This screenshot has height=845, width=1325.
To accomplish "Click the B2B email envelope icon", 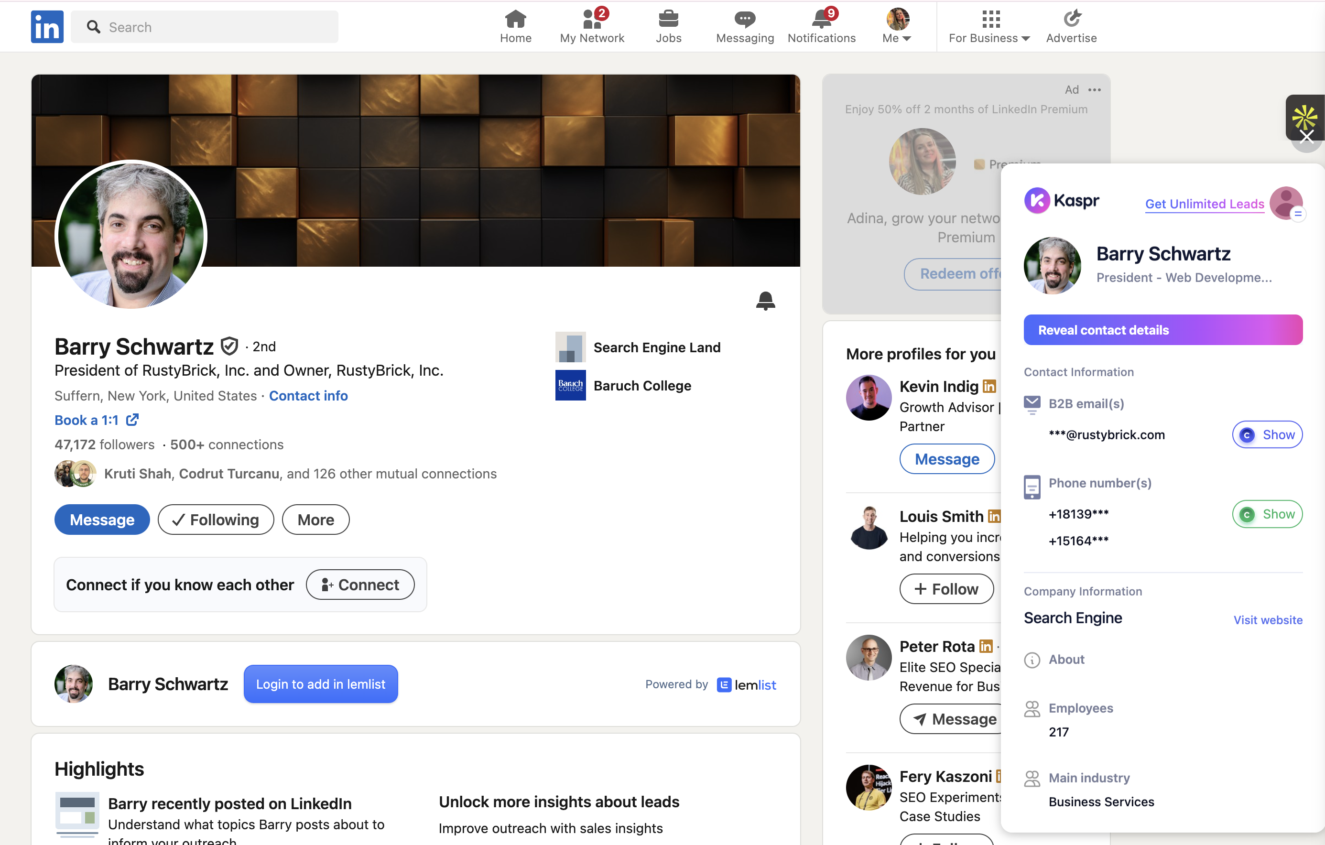I will (1032, 404).
